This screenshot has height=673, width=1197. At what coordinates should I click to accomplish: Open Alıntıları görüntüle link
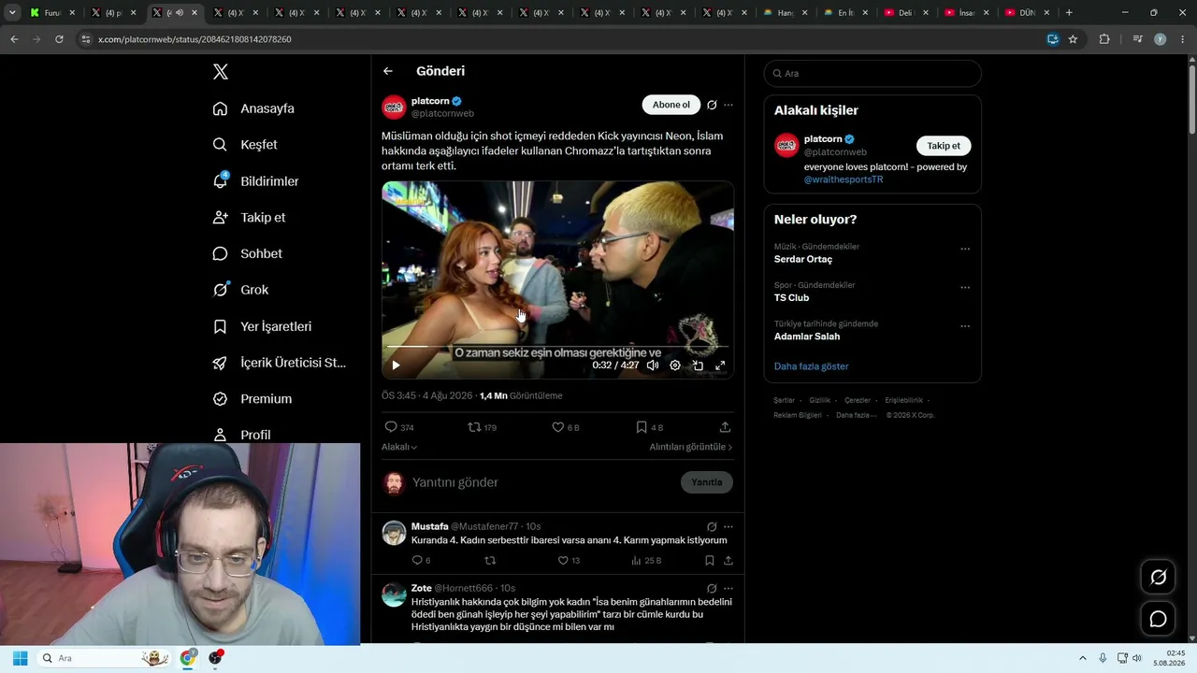691,447
